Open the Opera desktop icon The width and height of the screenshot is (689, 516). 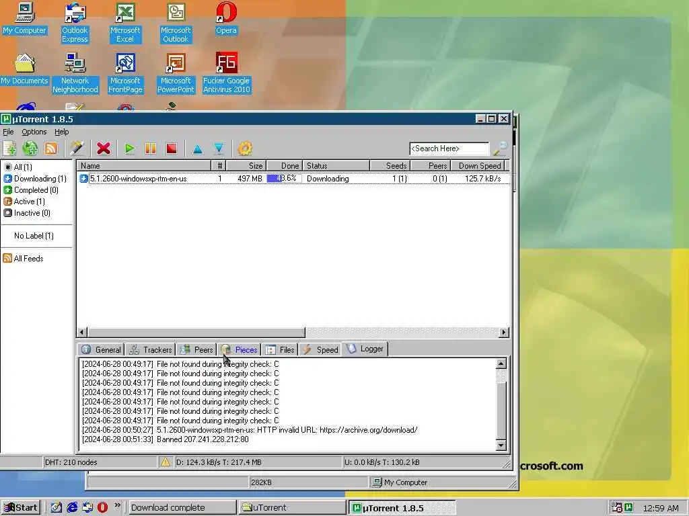point(226,17)
